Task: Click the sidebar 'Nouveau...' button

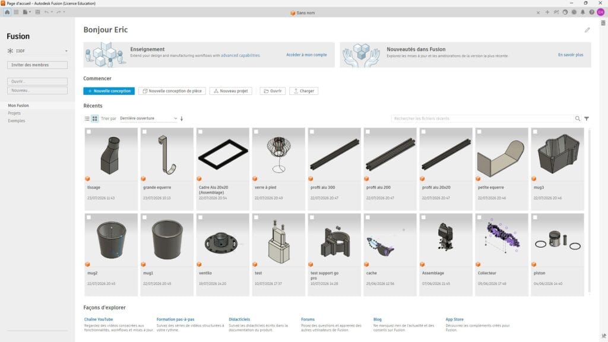Action: (37, 90)
